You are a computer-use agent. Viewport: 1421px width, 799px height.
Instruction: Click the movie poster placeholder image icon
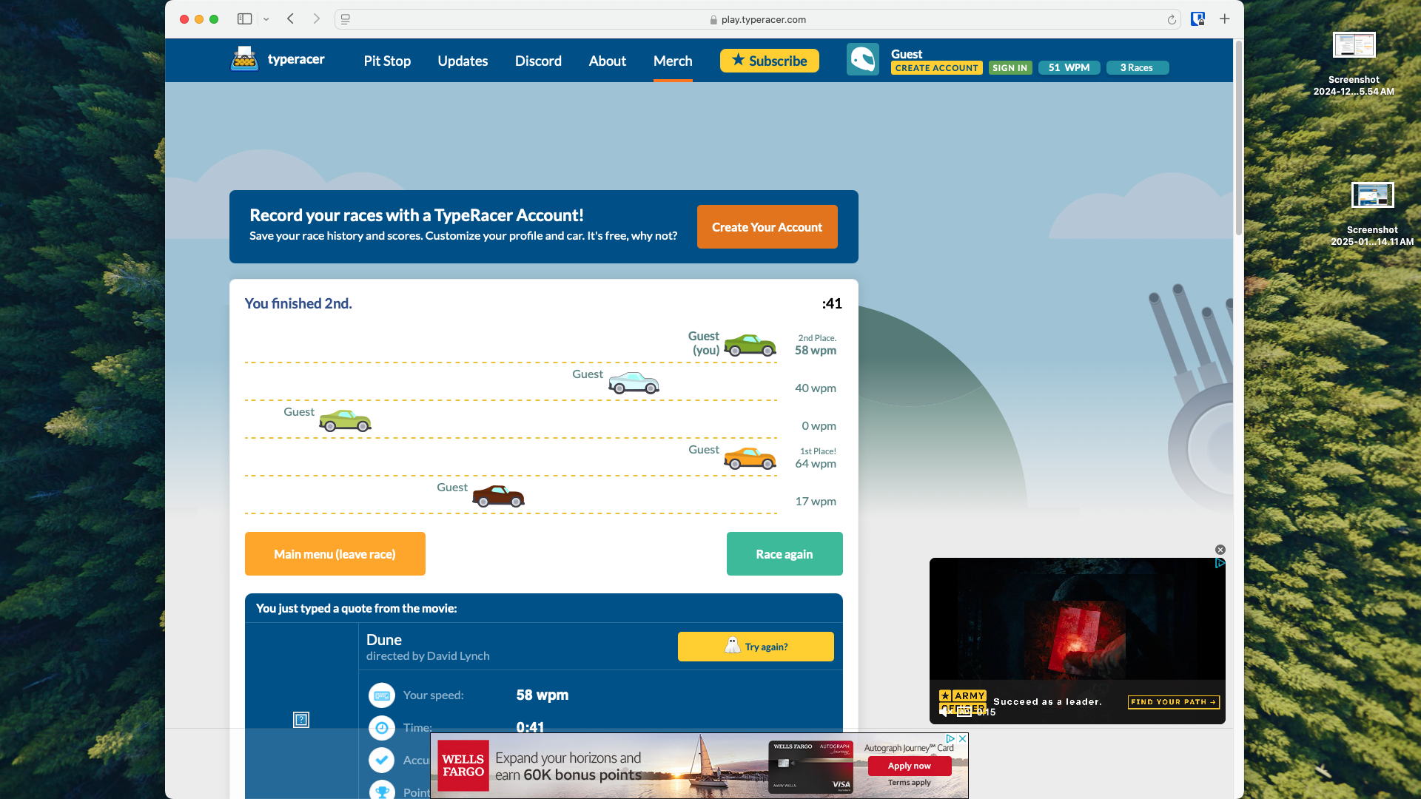[x=301, y=720]
